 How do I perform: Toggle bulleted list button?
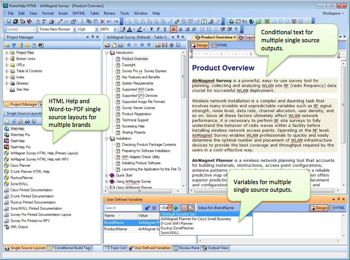[209, 29]
